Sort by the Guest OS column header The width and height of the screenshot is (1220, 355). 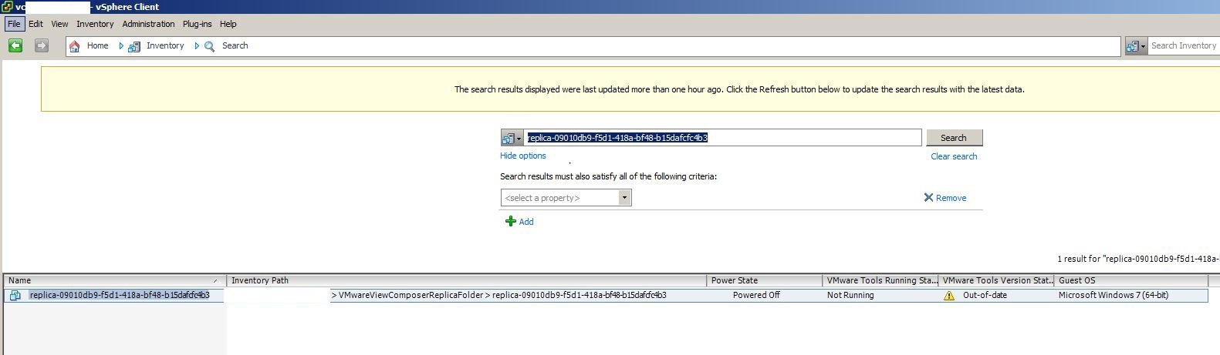[x=1130, y=280]
